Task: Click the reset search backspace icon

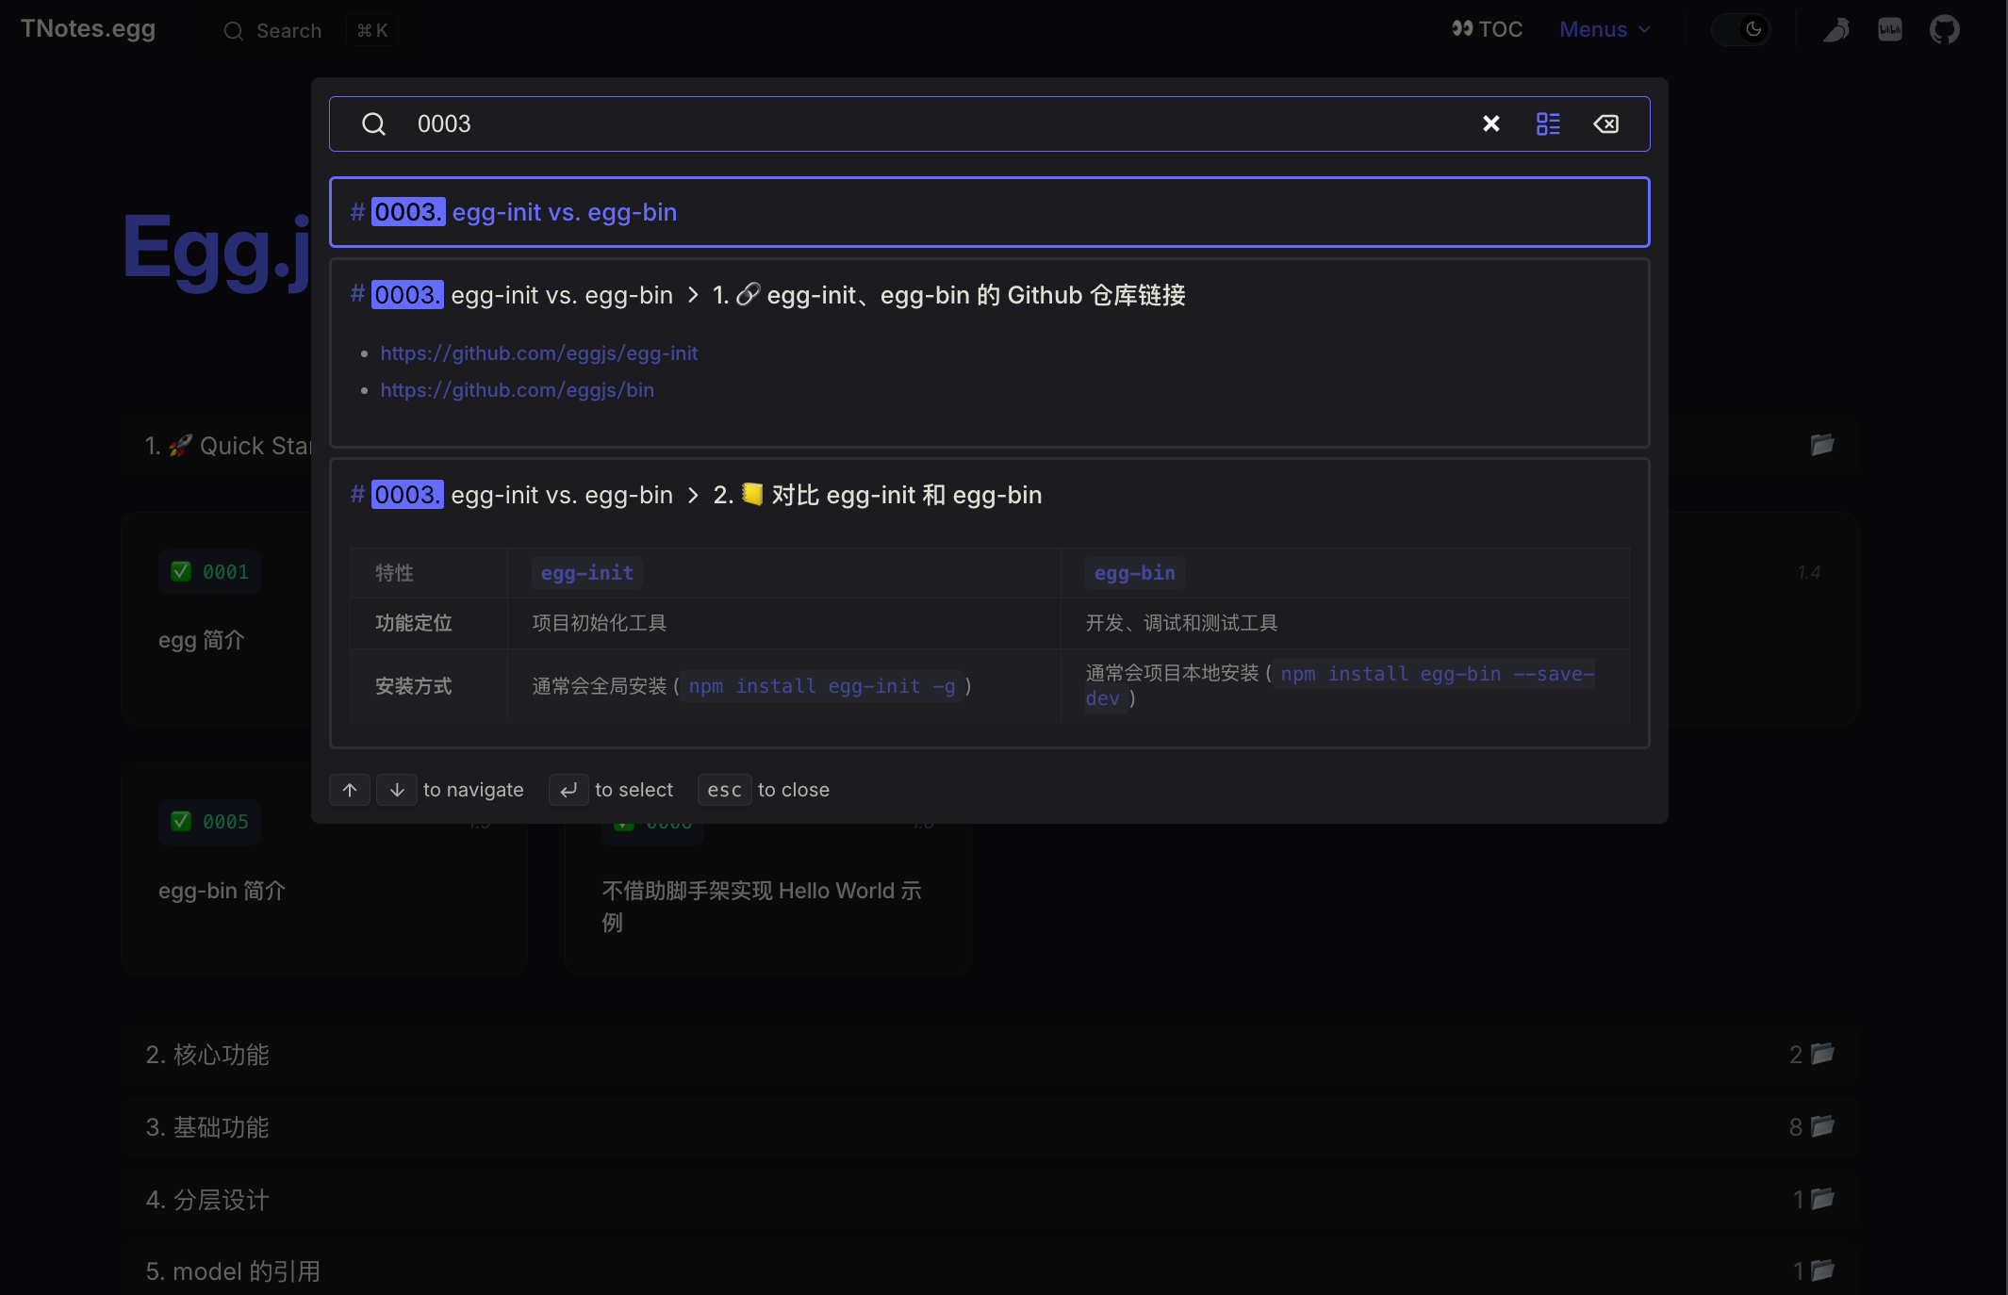Action: point(1606,123)
